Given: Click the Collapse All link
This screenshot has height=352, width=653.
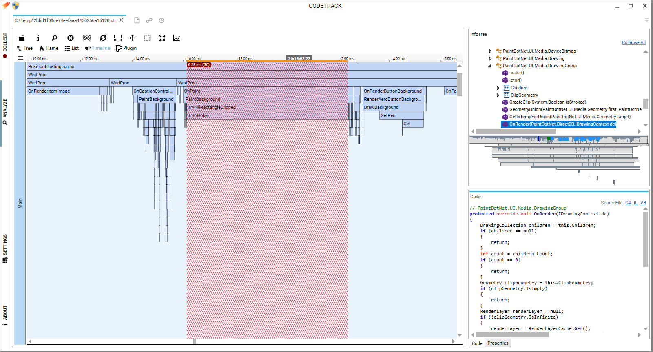Looking at the screenshot, I should pos(633,42).
